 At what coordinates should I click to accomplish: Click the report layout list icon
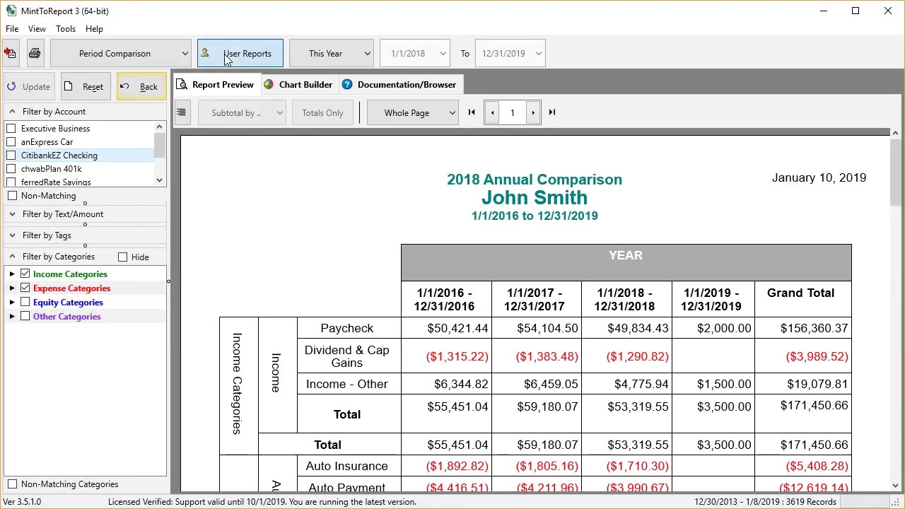pos(182,112)
